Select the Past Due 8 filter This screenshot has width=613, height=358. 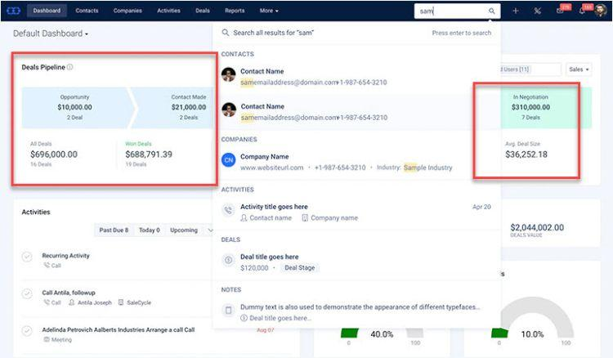[114, 230]
